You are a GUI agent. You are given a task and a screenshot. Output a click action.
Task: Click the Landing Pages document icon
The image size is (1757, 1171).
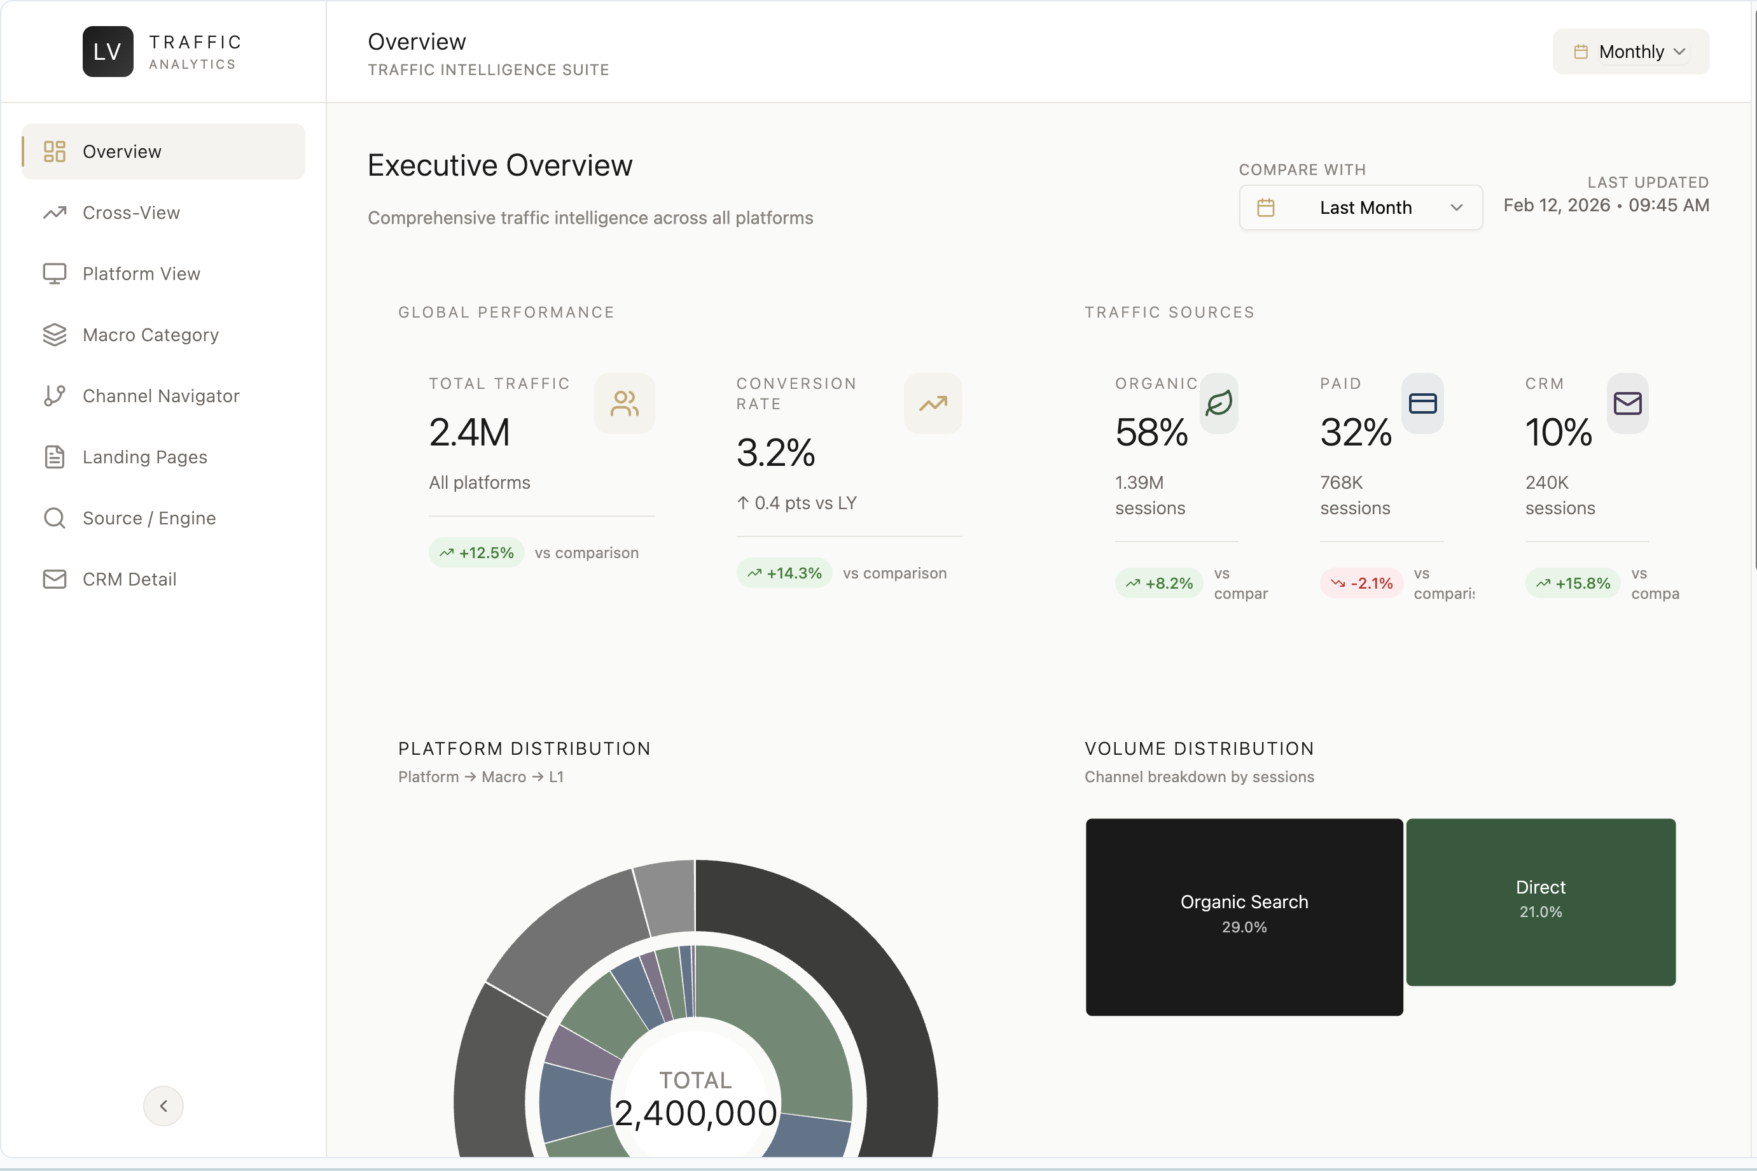(55, 457)
